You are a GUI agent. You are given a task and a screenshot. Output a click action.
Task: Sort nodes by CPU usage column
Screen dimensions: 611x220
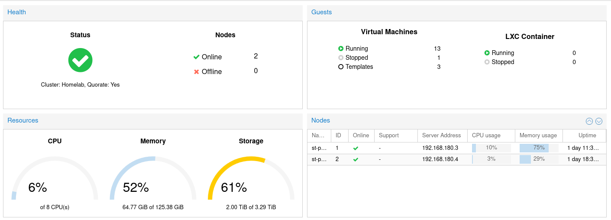[491, 136]
